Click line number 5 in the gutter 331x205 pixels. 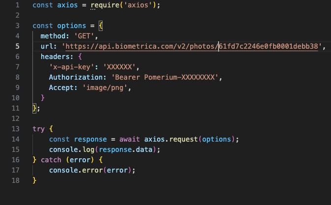pyautogui.click(x=17, y=46)
